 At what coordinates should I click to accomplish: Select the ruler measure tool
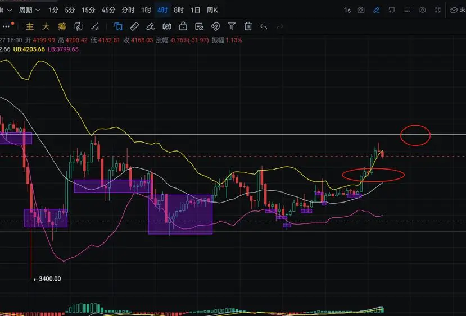coord(134,27)
